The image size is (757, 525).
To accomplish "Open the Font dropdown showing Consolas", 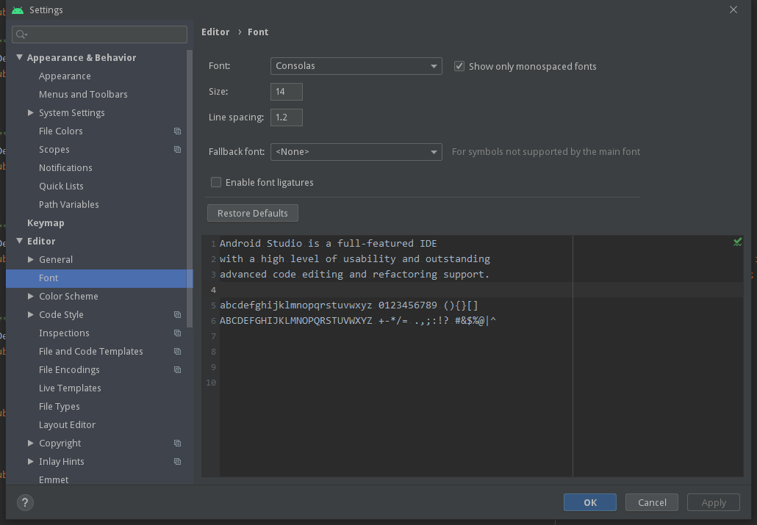I will [x=356, y=66].
